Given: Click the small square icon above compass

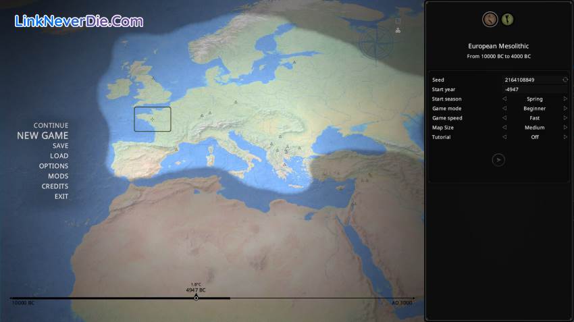Looking at the screenshot, I should (x=398, y=21).
